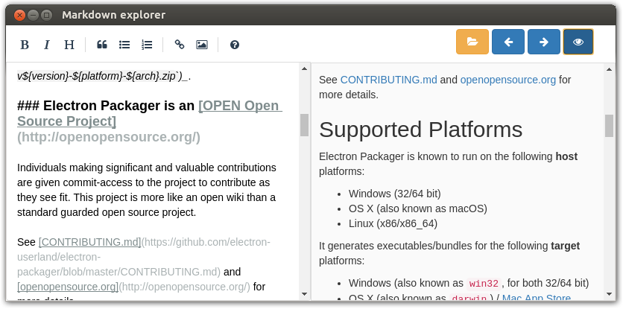Click the 'Linux (x86/x86_64)' list item
The height and width of the screenshot is (309, 623).
pyautogui.click(x=393, y=223)
